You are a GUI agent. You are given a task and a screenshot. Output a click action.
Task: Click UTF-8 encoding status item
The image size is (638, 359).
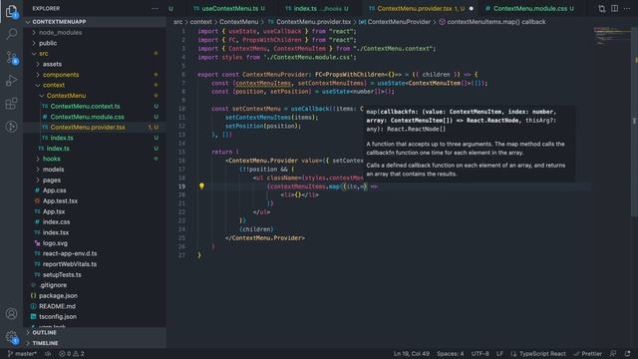[x=479, y=354]
